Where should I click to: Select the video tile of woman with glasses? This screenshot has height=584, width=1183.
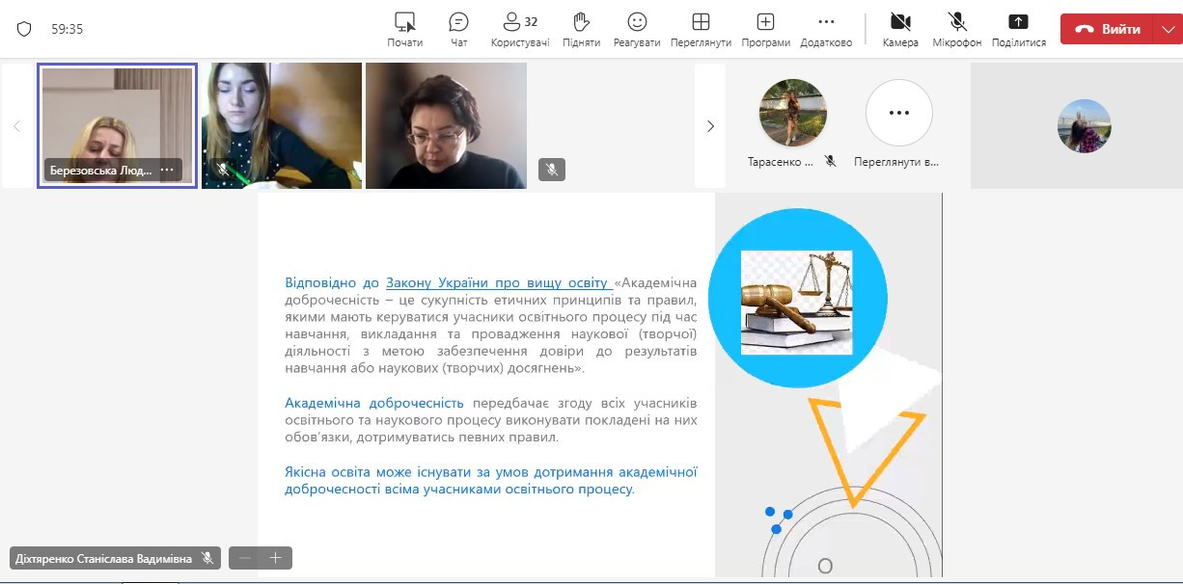[446, 125]
